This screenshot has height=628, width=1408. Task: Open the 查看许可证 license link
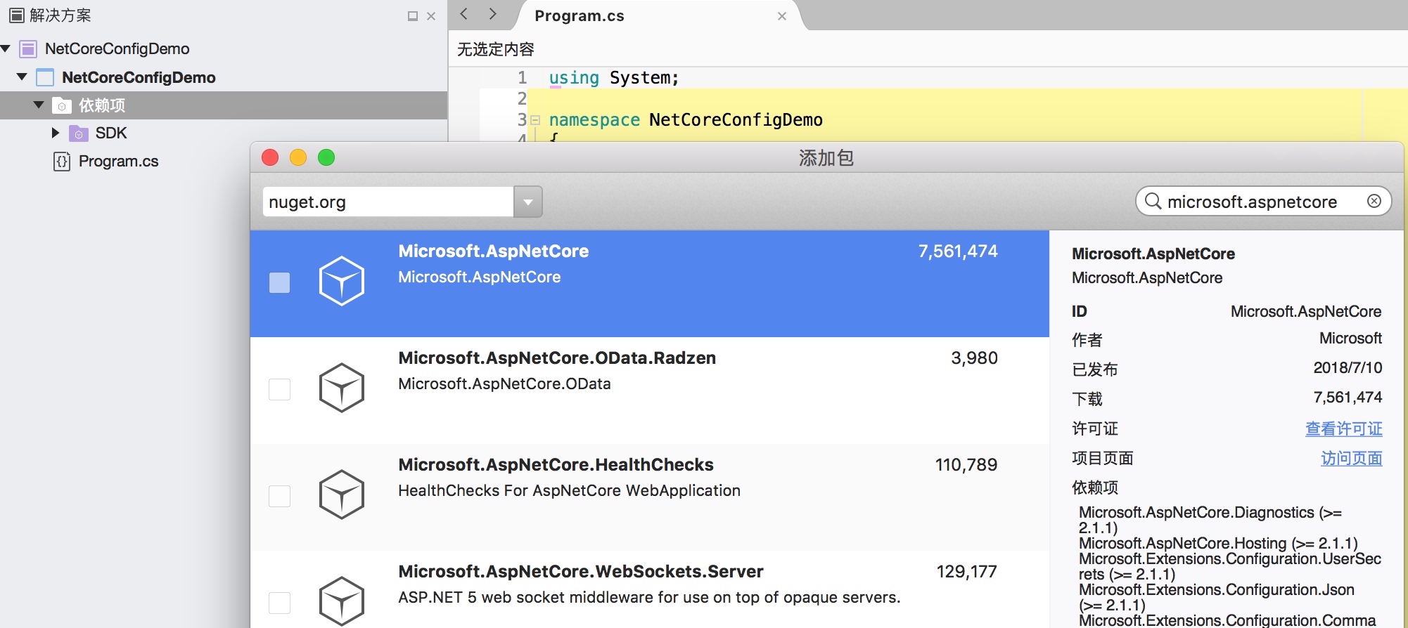pyautogui.click(x=1343, y=429)
